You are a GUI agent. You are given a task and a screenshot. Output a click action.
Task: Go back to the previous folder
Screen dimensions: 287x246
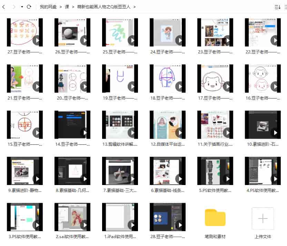pos(4,7)
